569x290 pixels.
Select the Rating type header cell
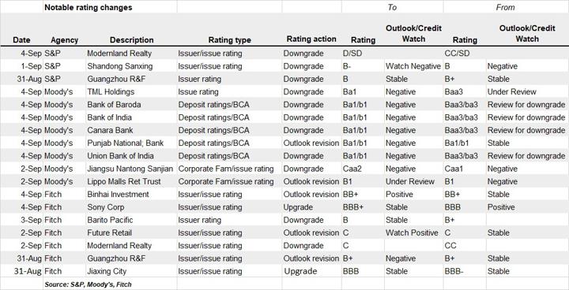click(x=229, y=40)
